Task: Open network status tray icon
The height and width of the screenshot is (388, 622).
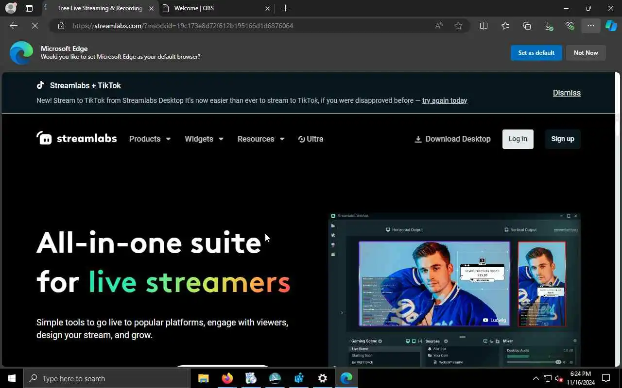Action: coord(548,378)
